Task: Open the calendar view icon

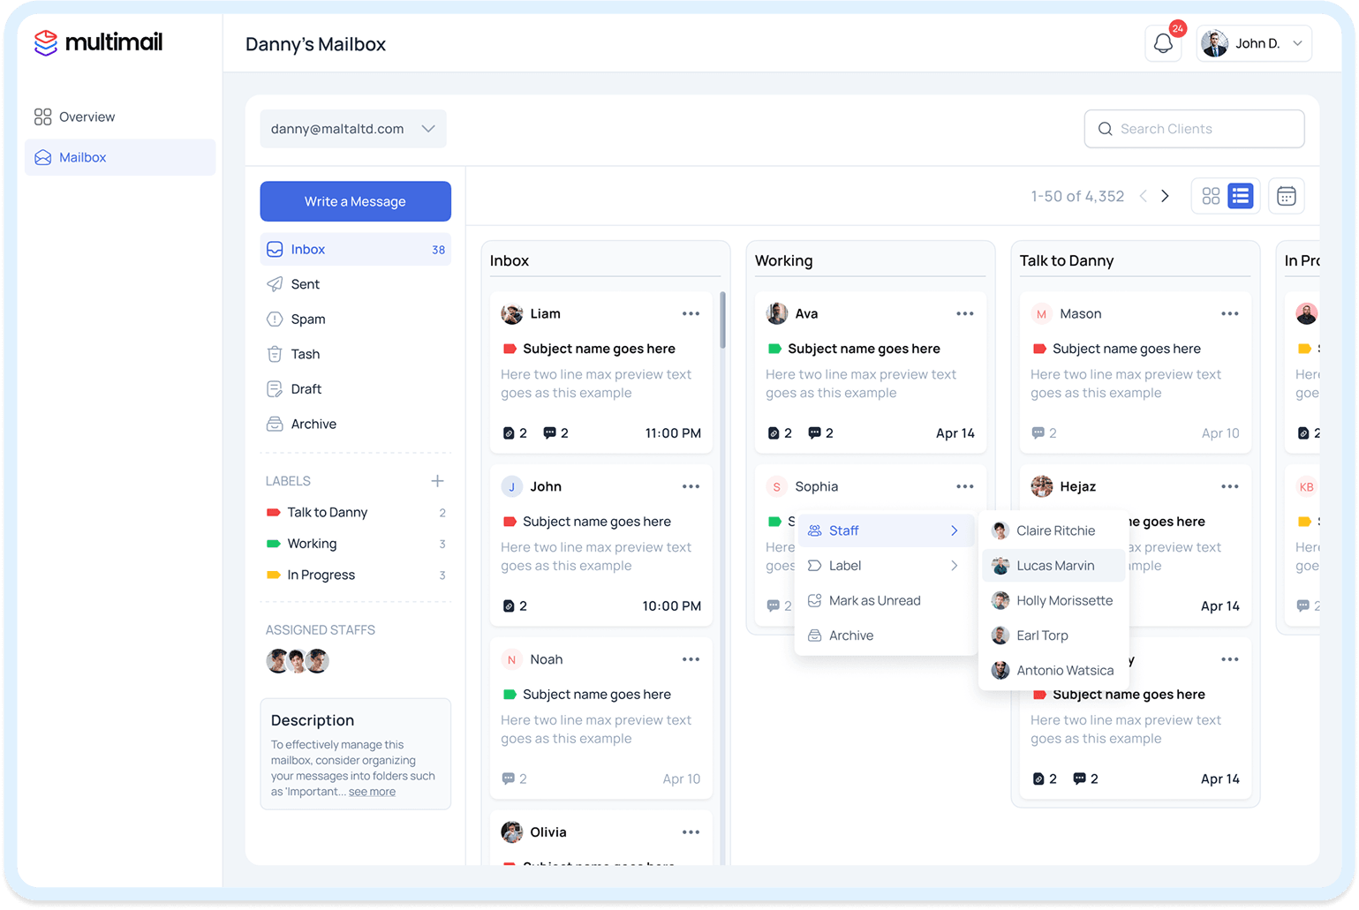Action: pyautogui.click(x=1286, y=195)
